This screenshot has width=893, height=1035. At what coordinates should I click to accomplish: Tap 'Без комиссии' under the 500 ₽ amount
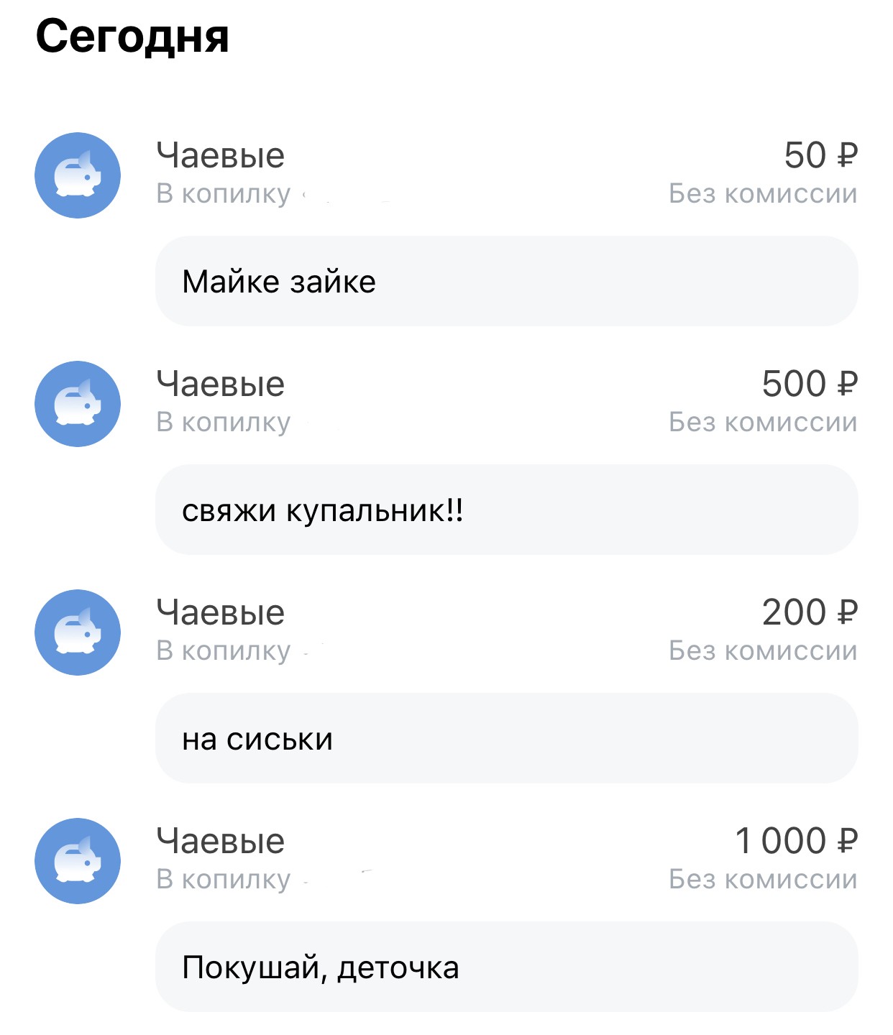pos(763,422)
